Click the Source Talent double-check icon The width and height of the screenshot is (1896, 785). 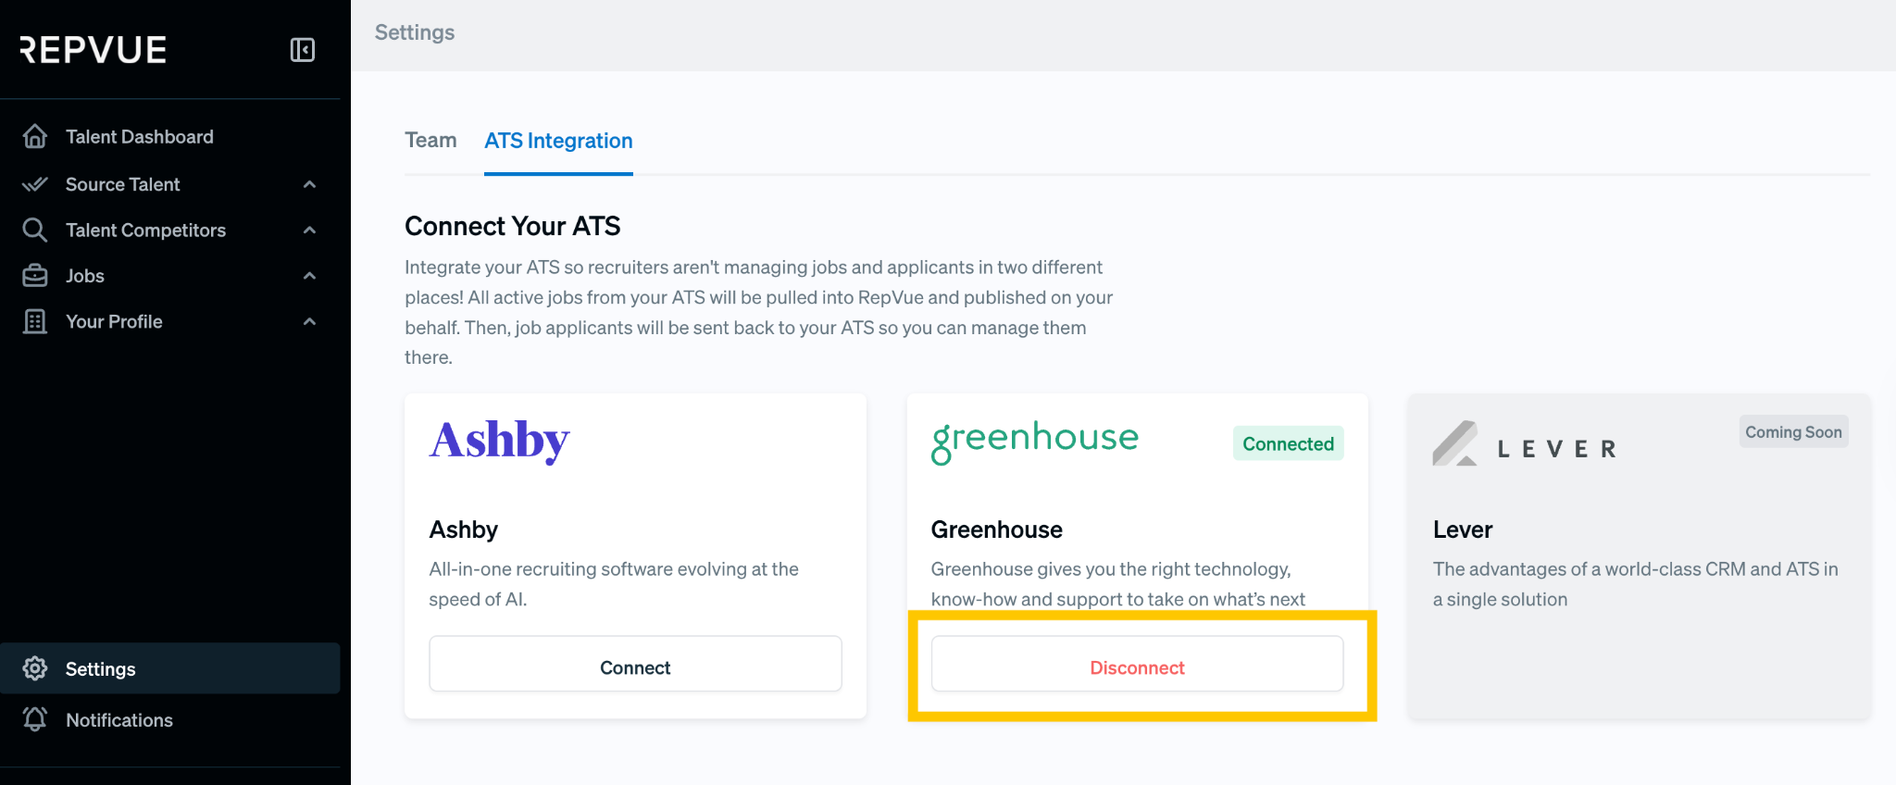pos(35,184)
